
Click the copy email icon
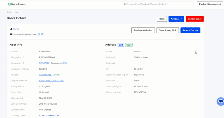(42, 34)
